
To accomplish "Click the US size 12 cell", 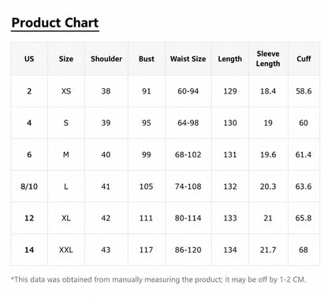I will [29, 218].
